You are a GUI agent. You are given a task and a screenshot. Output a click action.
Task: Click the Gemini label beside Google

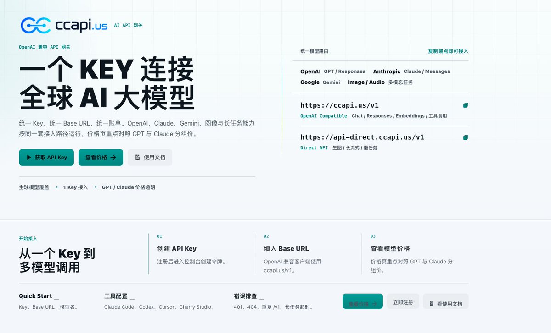coord(332,82)
